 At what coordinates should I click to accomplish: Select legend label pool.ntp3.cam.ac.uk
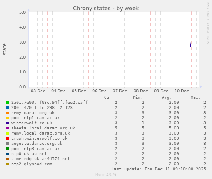pyautogui.click(x=35, y=149)
